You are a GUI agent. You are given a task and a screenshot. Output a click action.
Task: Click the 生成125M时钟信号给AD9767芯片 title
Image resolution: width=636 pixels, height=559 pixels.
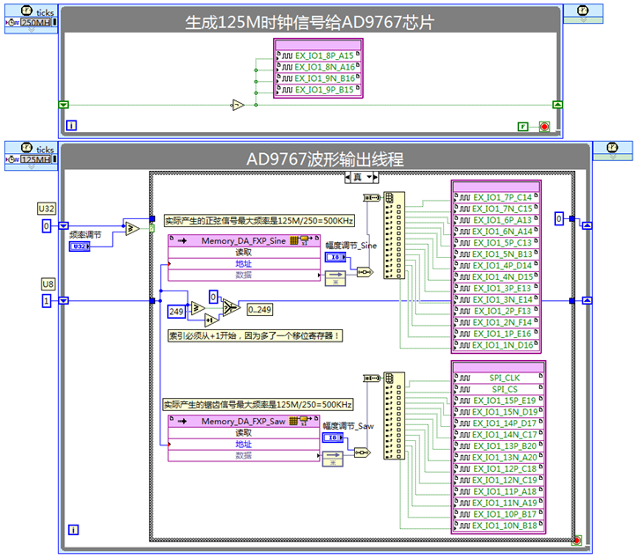(310, 22)
